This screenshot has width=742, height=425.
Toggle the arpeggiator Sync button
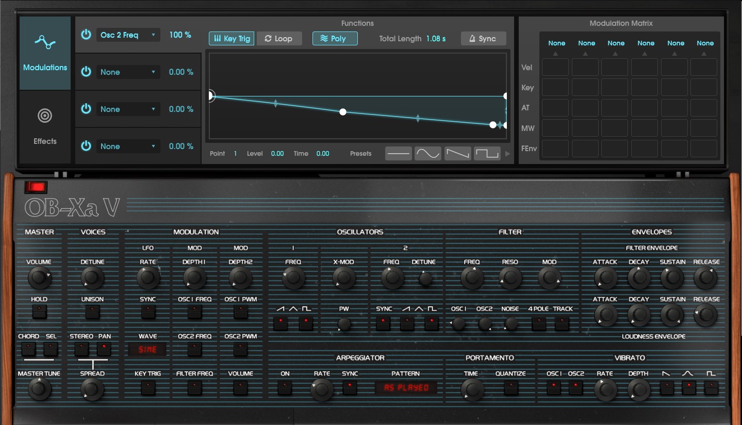350,387
